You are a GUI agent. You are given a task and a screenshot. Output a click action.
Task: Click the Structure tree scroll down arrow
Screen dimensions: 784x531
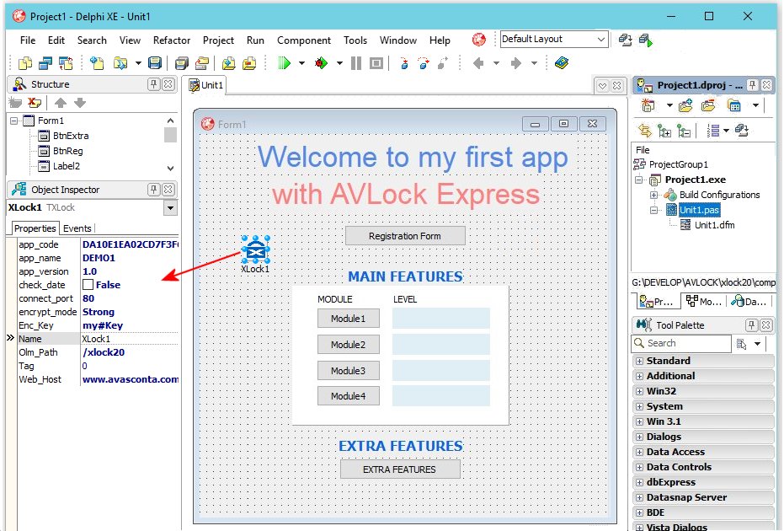tap(170, 169)
